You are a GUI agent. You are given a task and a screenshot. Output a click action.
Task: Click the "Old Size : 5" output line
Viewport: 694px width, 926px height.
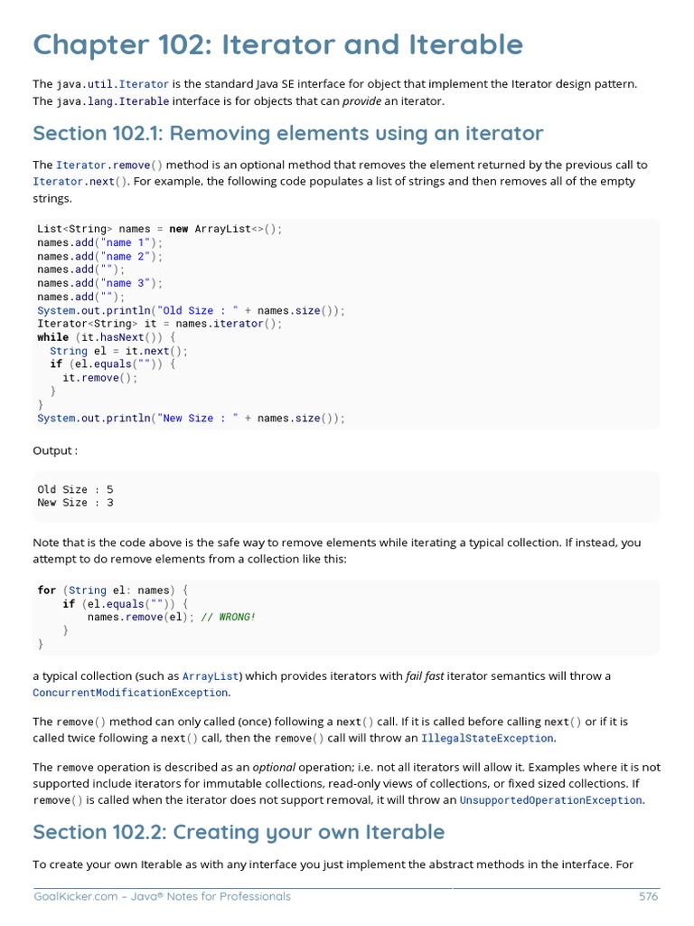tap(75, 489)
